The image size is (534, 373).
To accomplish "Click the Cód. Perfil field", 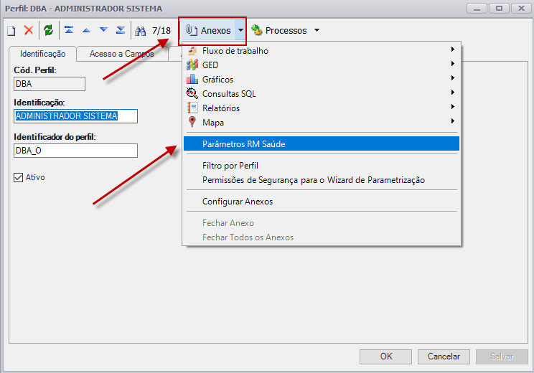I will point(50,84).
